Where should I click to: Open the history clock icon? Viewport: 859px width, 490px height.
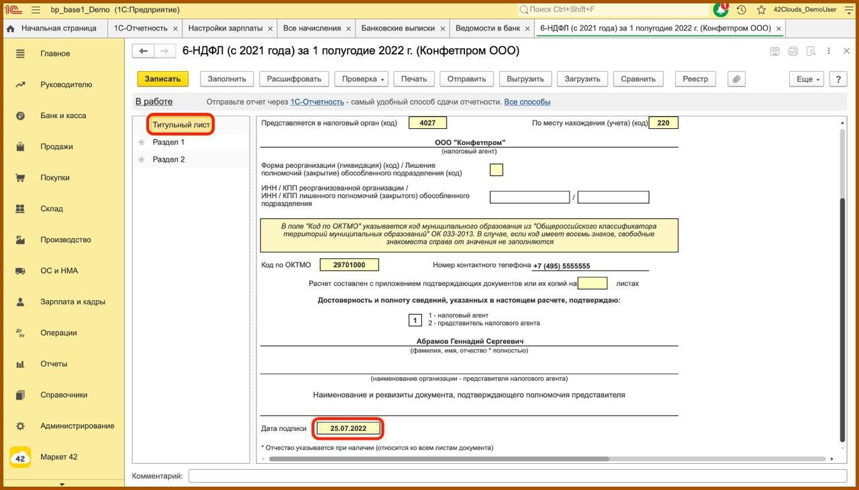click(741, 10)
